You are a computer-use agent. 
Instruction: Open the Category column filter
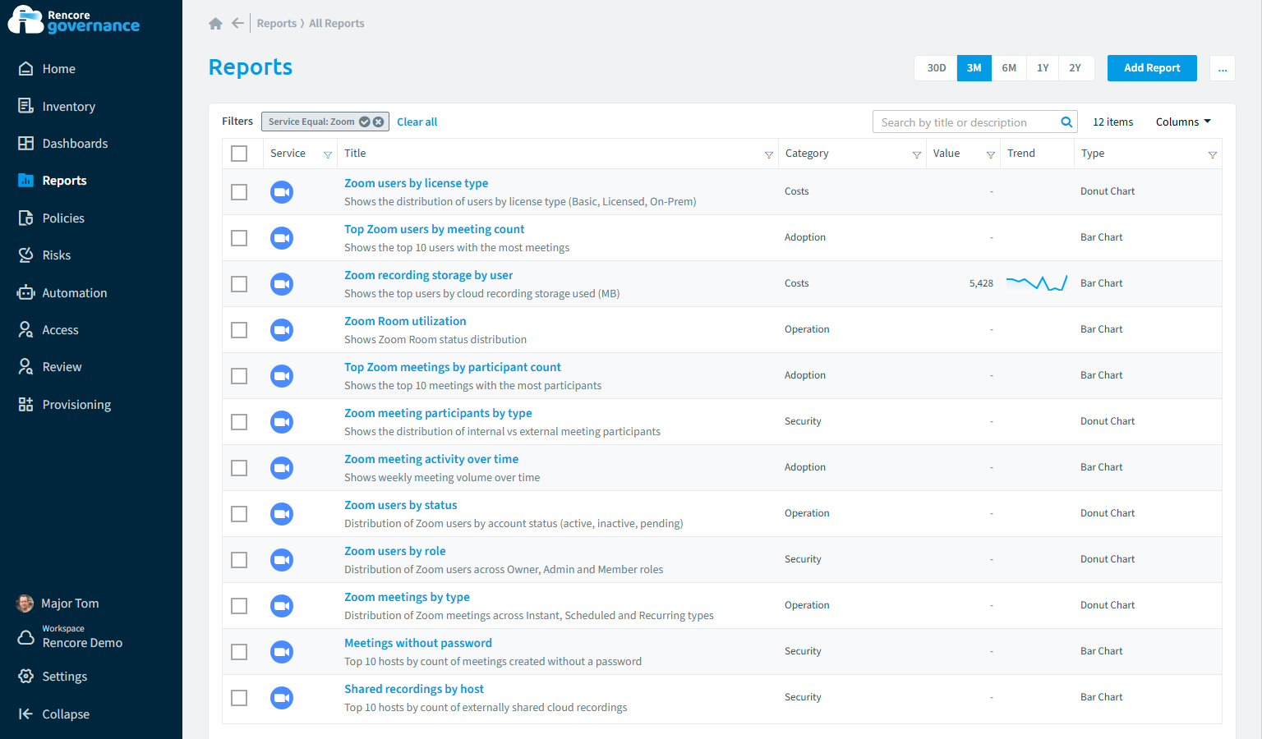[x=917, y=155]
